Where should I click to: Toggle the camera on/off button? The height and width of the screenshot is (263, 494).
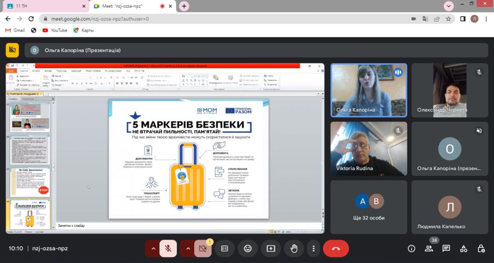[x=202, y=249]
